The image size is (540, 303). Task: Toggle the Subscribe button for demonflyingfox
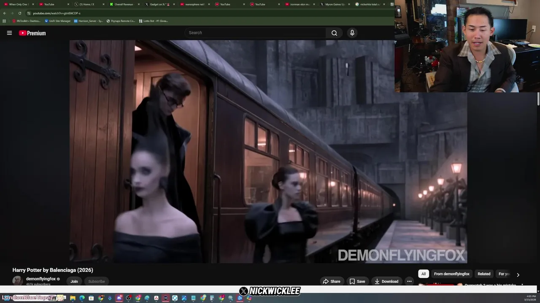coord(96,281)
